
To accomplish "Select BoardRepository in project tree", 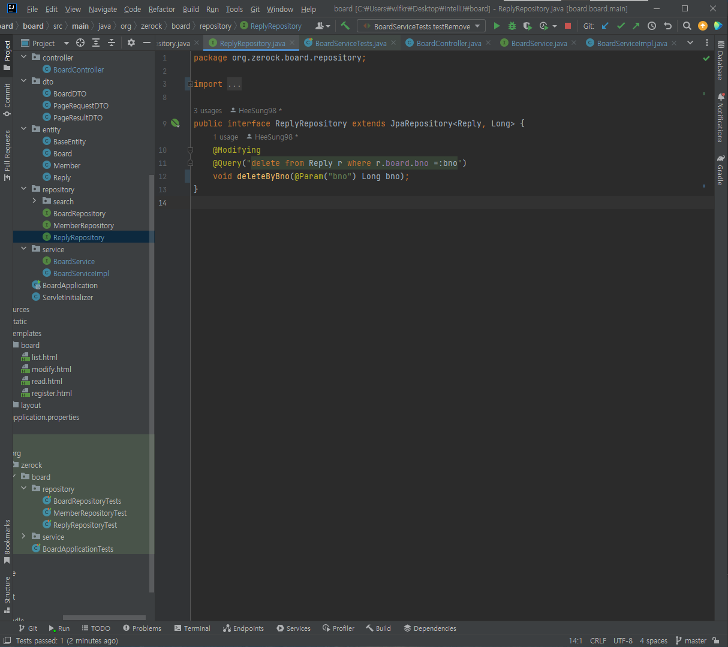I will [79, 213].
